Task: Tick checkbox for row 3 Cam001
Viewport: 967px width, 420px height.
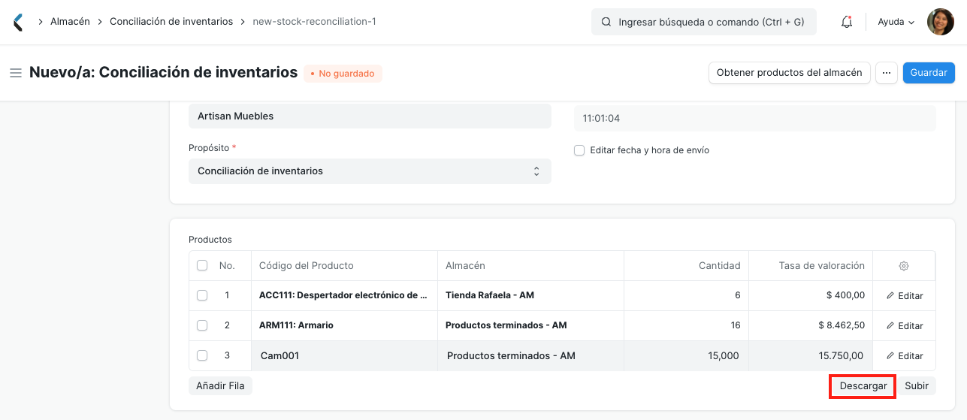Action: point(202,355)
